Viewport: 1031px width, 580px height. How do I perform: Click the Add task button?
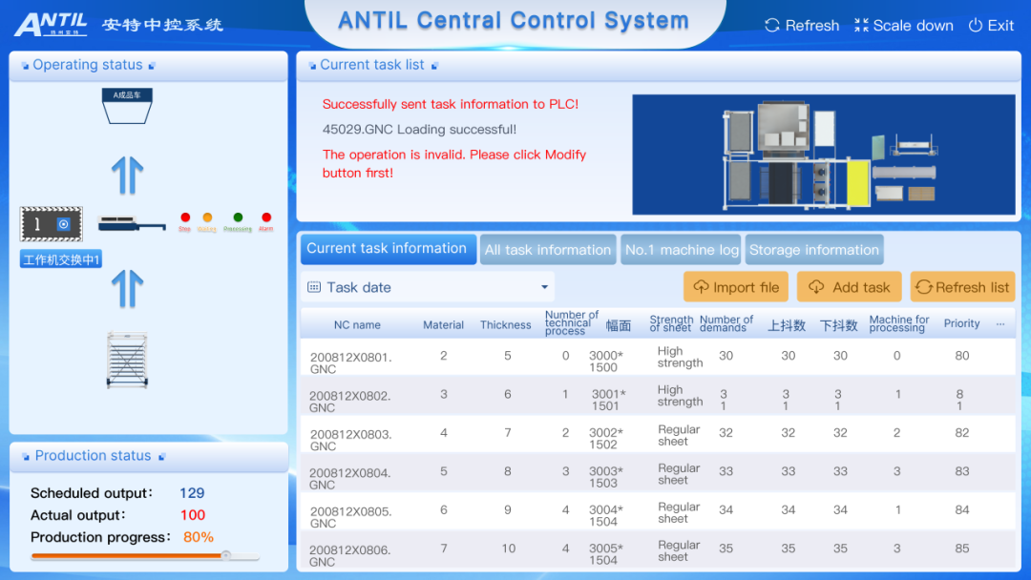(x=850, y=287)
